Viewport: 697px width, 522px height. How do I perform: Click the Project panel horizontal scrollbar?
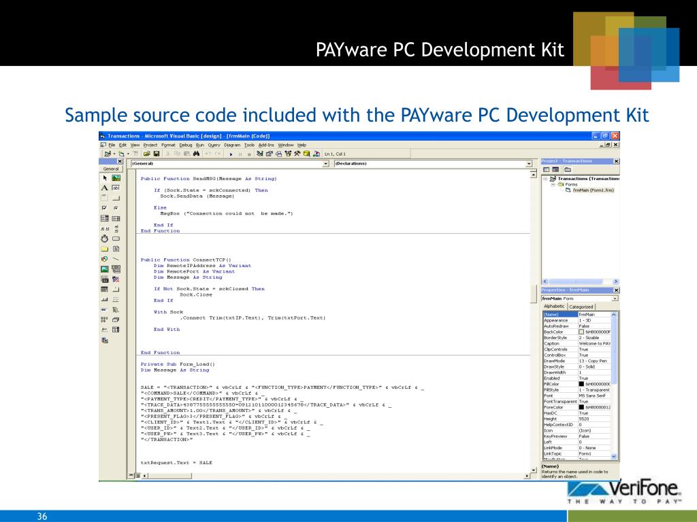[580, 281]
